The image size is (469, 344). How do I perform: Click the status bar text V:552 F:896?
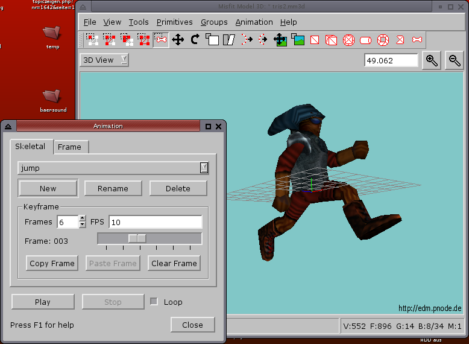click(367, 326)
